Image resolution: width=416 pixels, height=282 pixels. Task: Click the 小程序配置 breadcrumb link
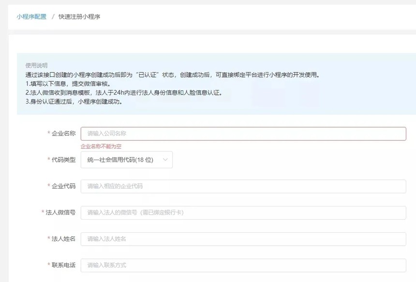click(x=31, y=16)
